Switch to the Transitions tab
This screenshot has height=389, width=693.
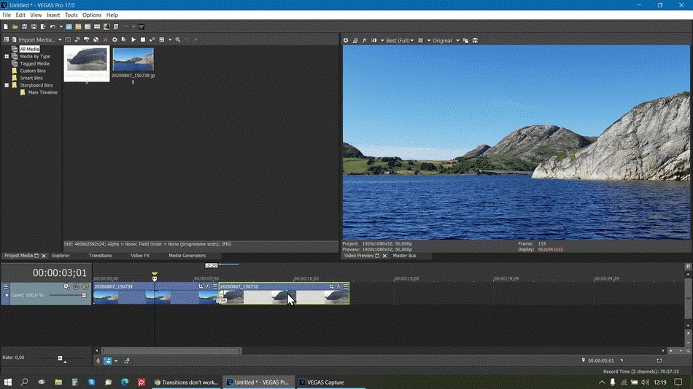point(100,256)
